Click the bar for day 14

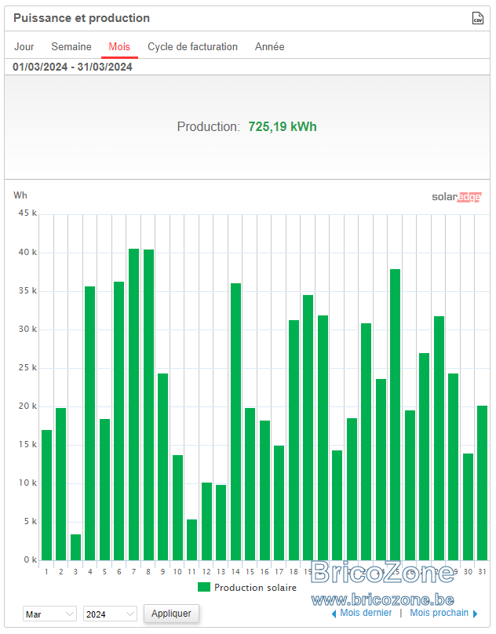point(236,421)
